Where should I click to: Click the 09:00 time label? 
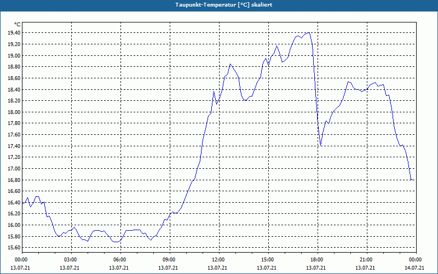coord(170,260)
